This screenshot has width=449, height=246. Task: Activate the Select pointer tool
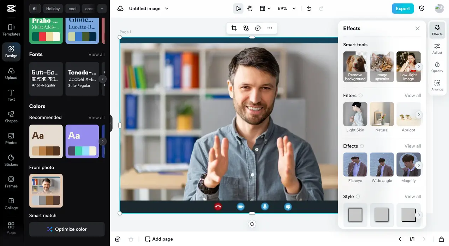pos(238,8)
